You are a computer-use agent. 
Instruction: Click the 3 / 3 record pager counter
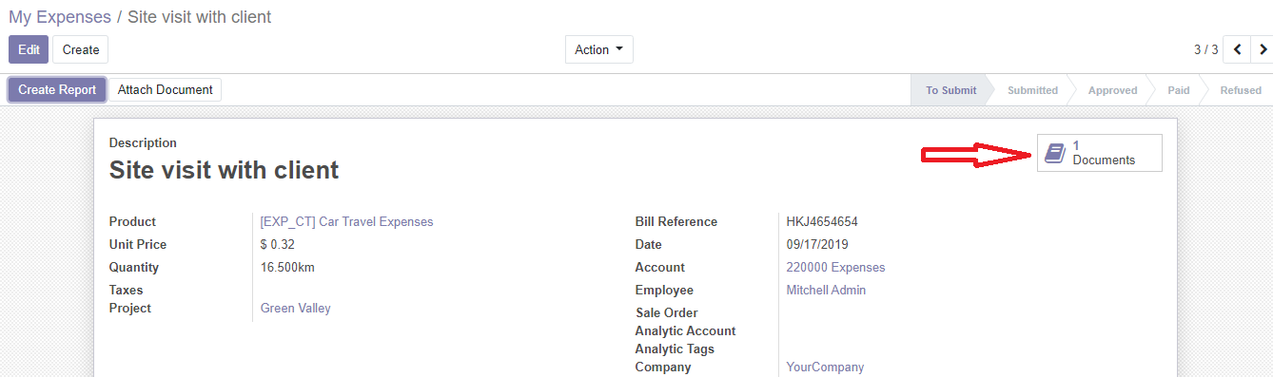pos(1205,49)
